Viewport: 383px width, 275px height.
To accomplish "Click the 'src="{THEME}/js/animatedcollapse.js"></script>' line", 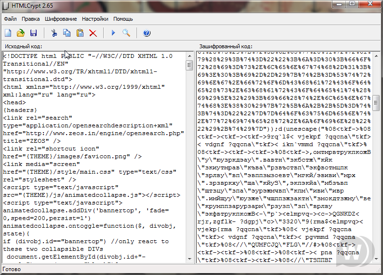I will coord(92,195).
